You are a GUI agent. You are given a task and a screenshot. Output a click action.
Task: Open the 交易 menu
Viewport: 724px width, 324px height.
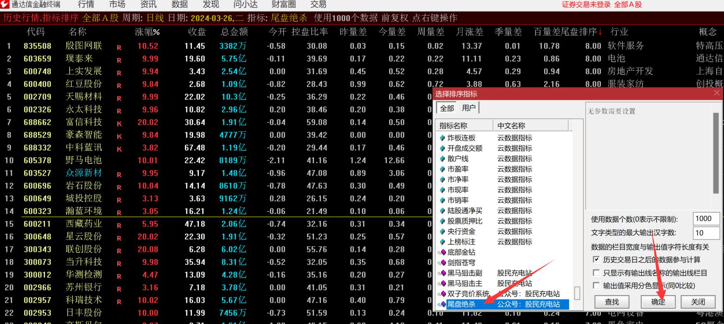tap(319, 5)
